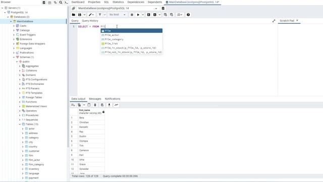323x182 pixels.
Task: Open the Query History tab
Action: [90, 21]
